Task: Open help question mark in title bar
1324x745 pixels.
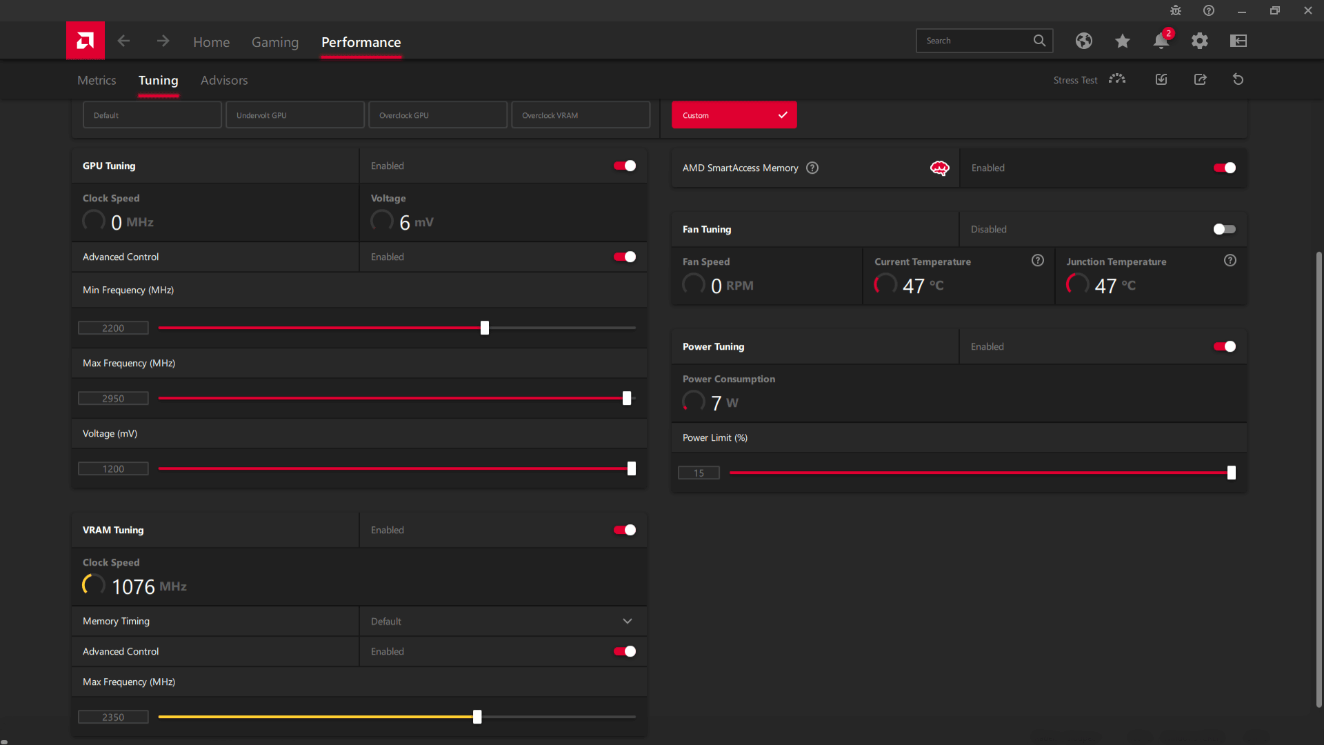Action: pos(1209,10)
